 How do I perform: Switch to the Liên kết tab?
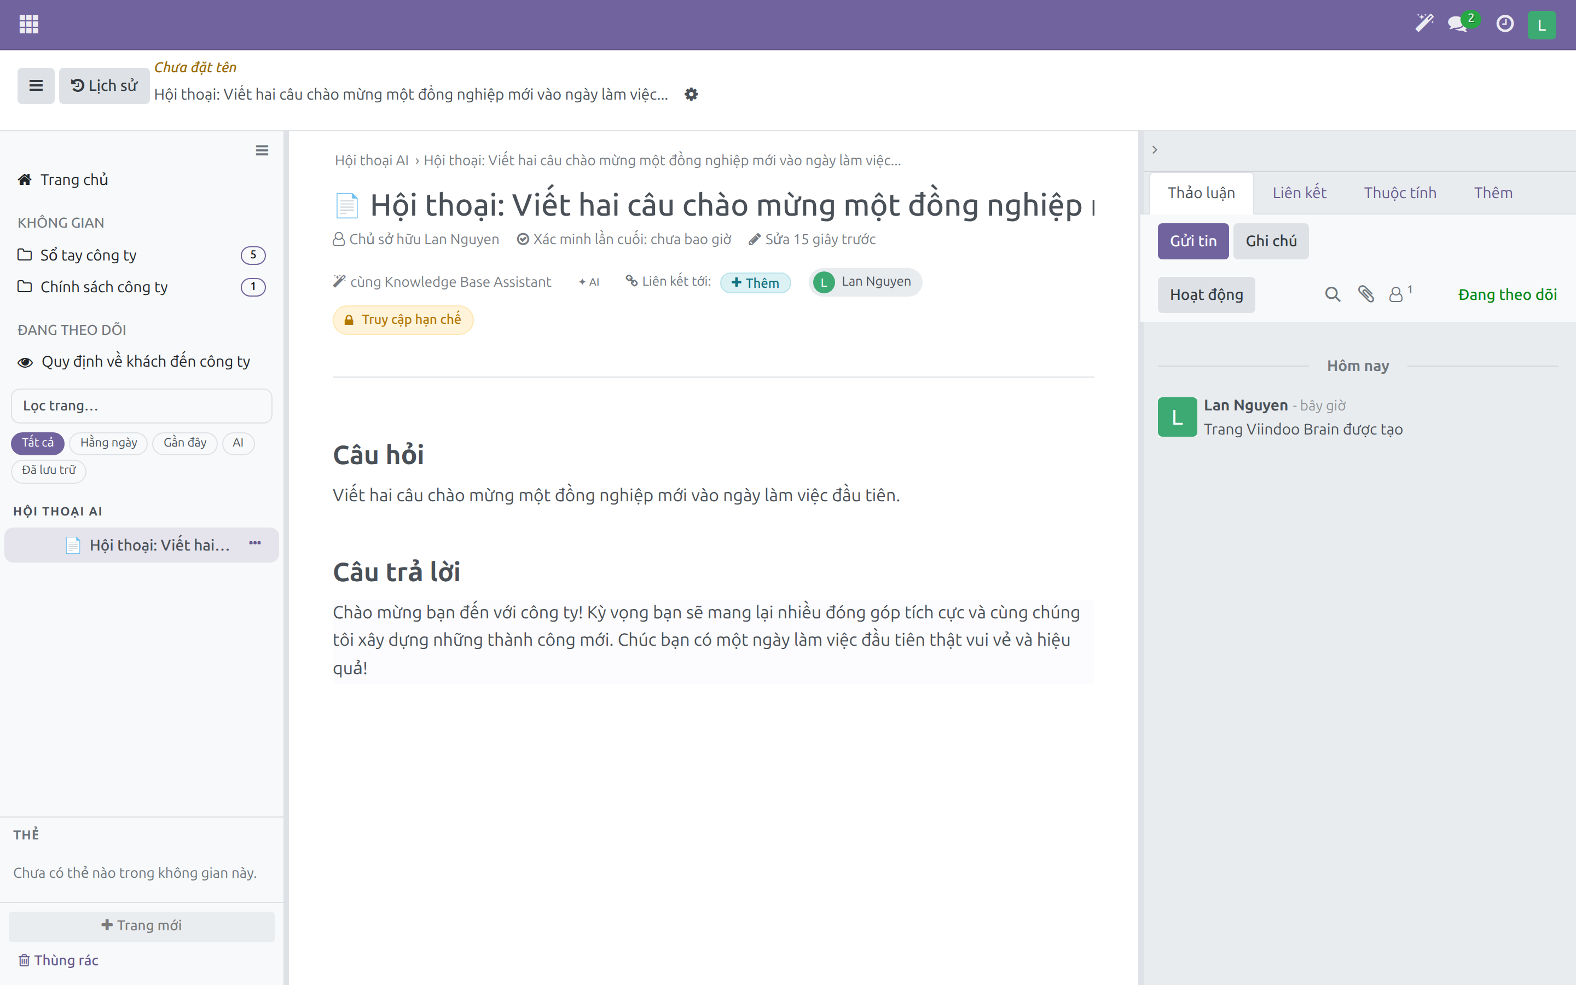(x=1299, y=193)
